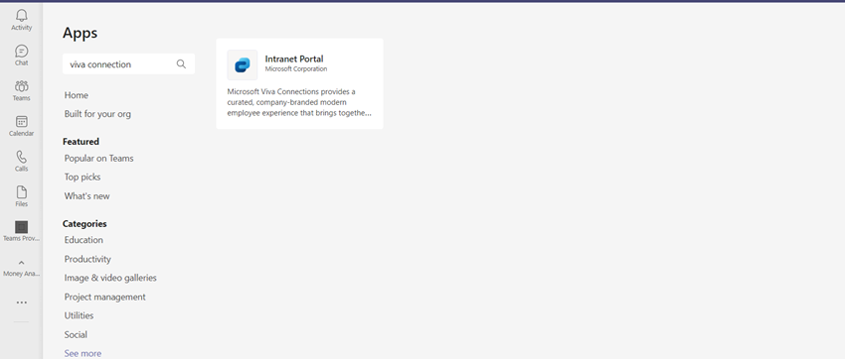Viewport: 845px width, 359px height.
Task: Click the Intranet Portal app logo
Action: click(x=243, y=65)
